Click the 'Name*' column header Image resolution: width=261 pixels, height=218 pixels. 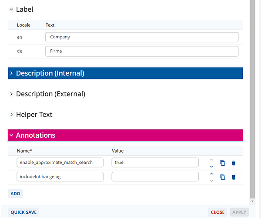(24, 151)
